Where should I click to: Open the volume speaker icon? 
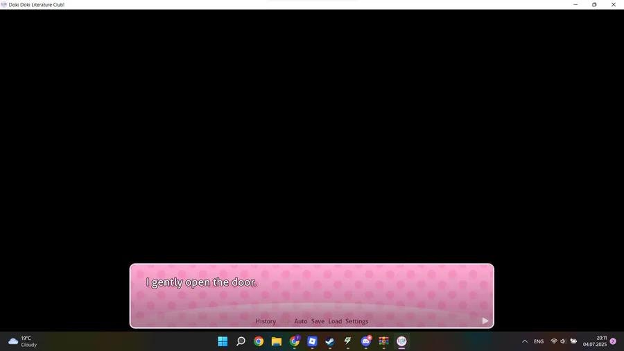[x=563, y=341]
